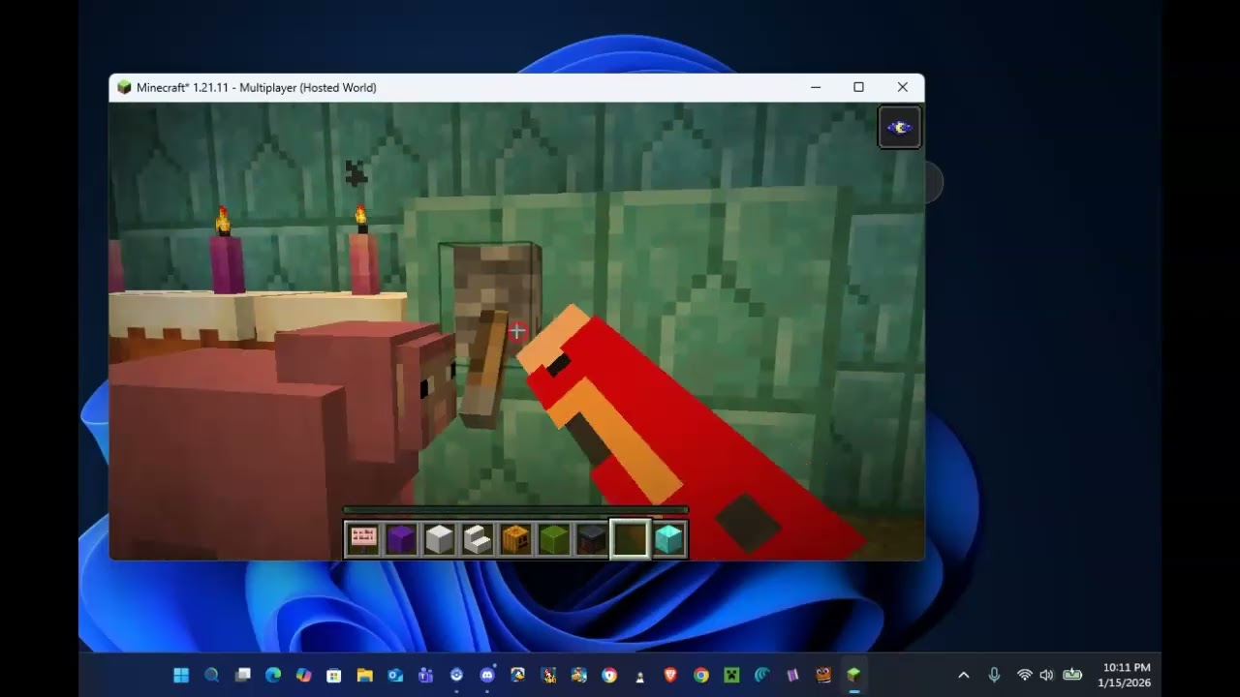This screenshot has height=697, width=1240.
Task: Open the Freddy bear game taskbar icon
Action: point(822,675)
